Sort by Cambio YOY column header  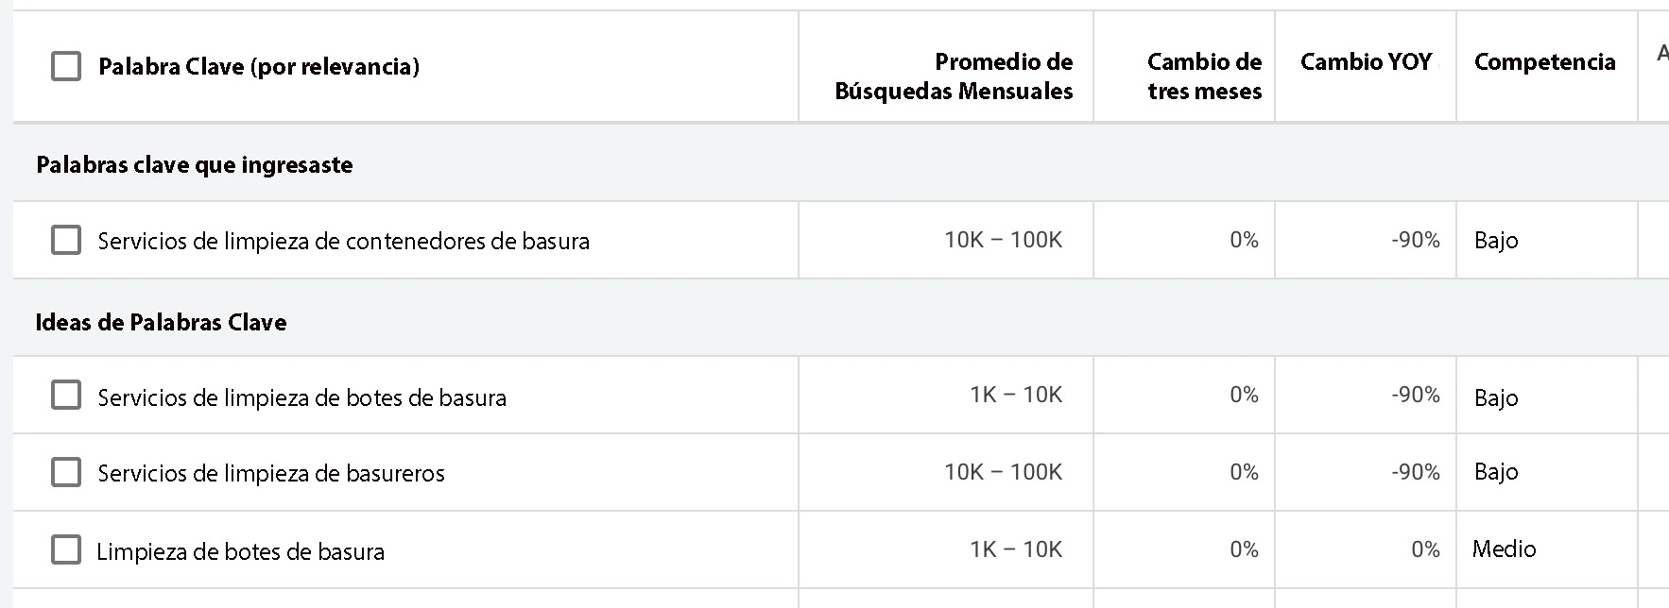(1366, 62)
